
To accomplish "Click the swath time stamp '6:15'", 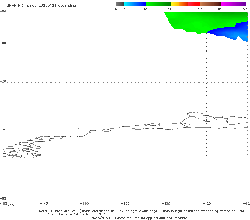I will click(10, 205).
